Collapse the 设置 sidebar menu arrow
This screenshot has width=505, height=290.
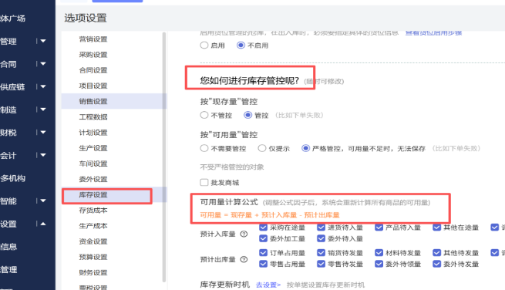pos(43,224)
